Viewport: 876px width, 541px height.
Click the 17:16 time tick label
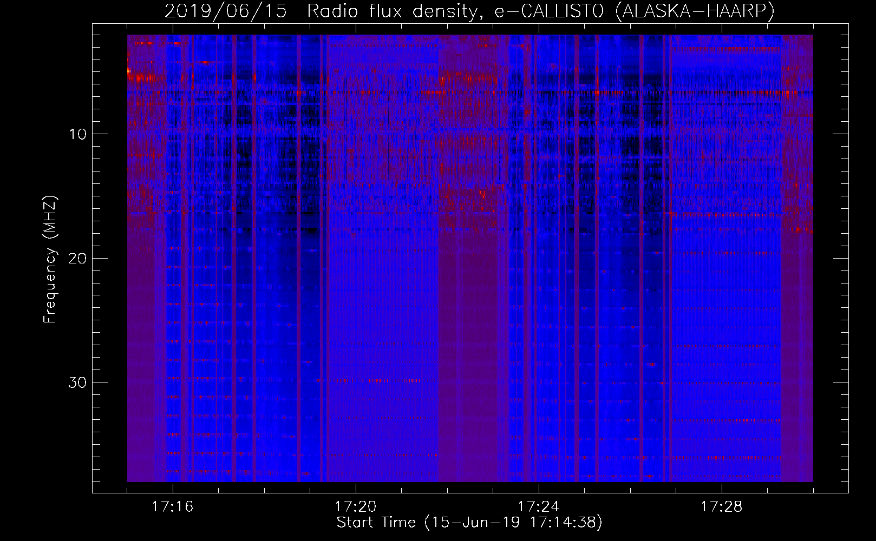coord(172,507)
